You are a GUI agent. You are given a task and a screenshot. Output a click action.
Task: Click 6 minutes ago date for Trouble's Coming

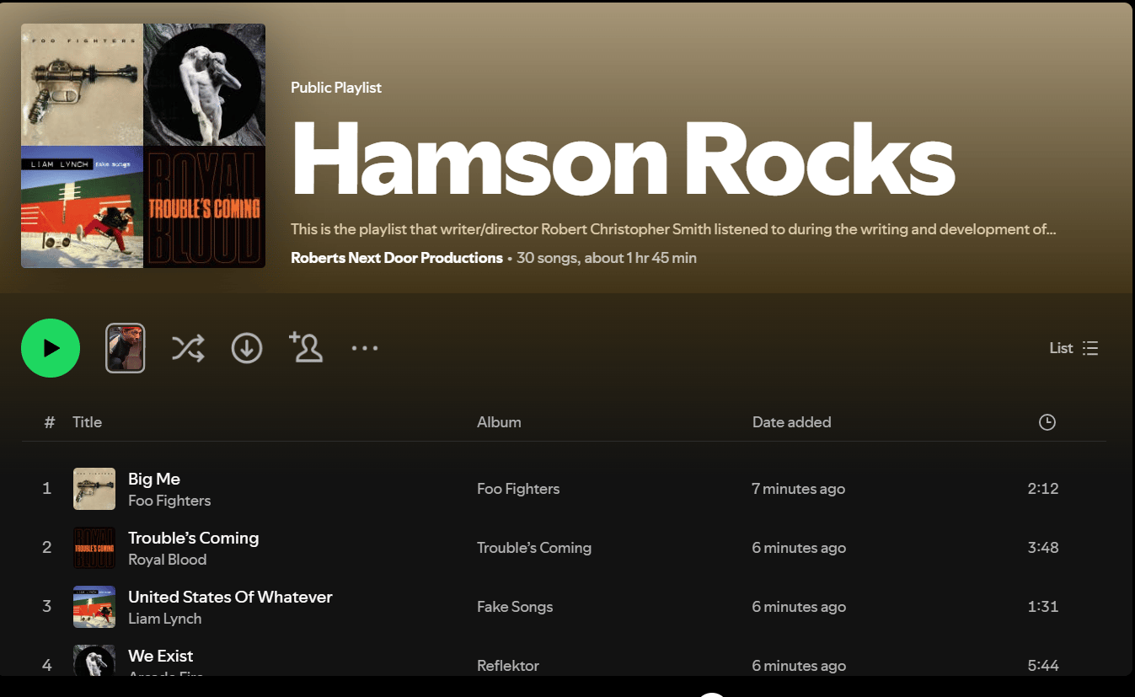click(x=799, y=548)
